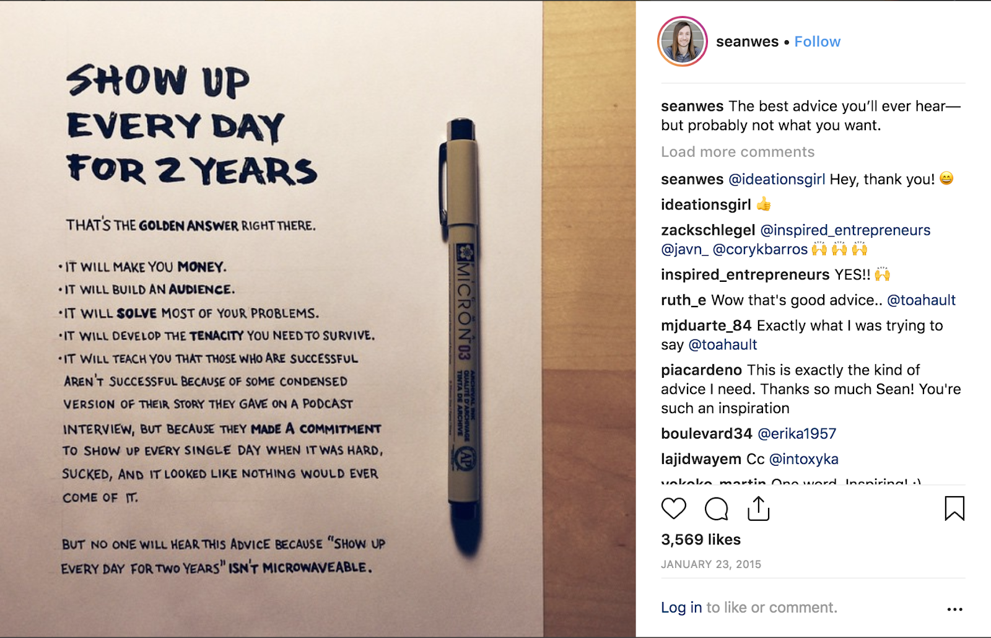Click the share post icon
This screenshot has height=638, width=991.
(x=758, y=509)
